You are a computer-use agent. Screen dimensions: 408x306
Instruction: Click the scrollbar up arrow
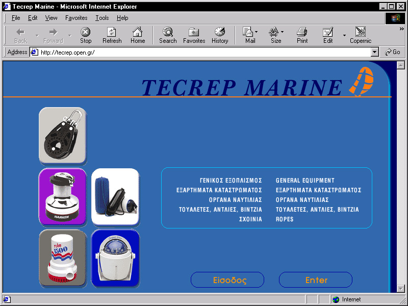[401, 65]
